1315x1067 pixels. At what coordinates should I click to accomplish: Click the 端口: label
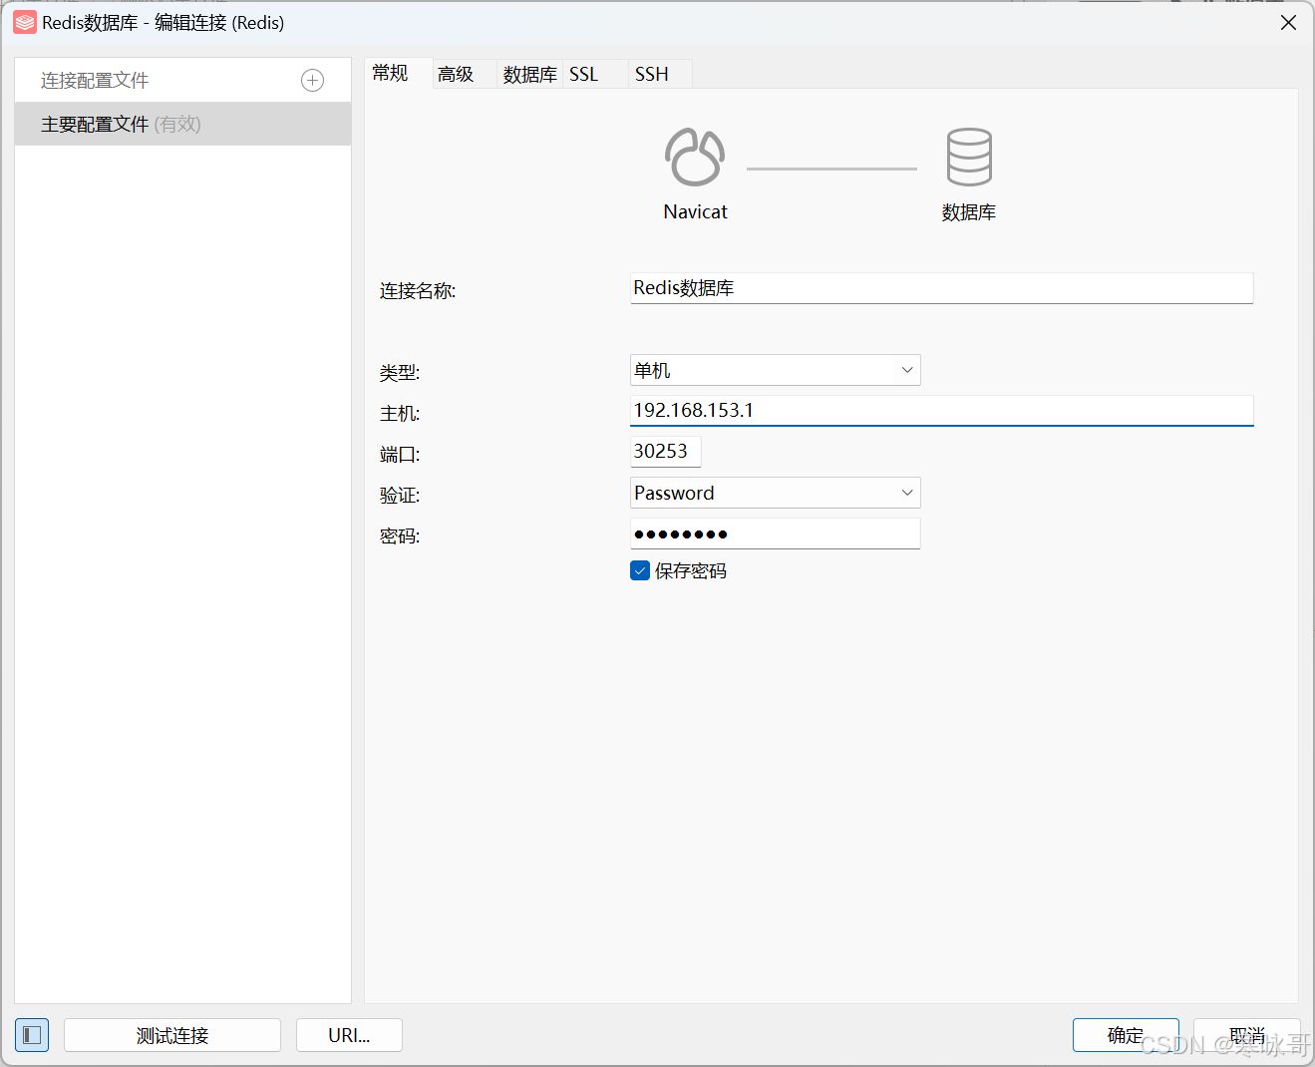(400, 454)
